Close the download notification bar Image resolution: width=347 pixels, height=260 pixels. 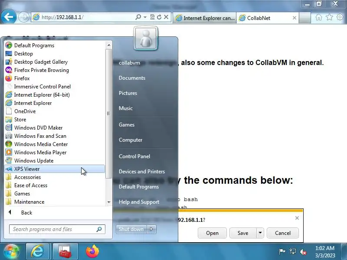tap(297, 218)
